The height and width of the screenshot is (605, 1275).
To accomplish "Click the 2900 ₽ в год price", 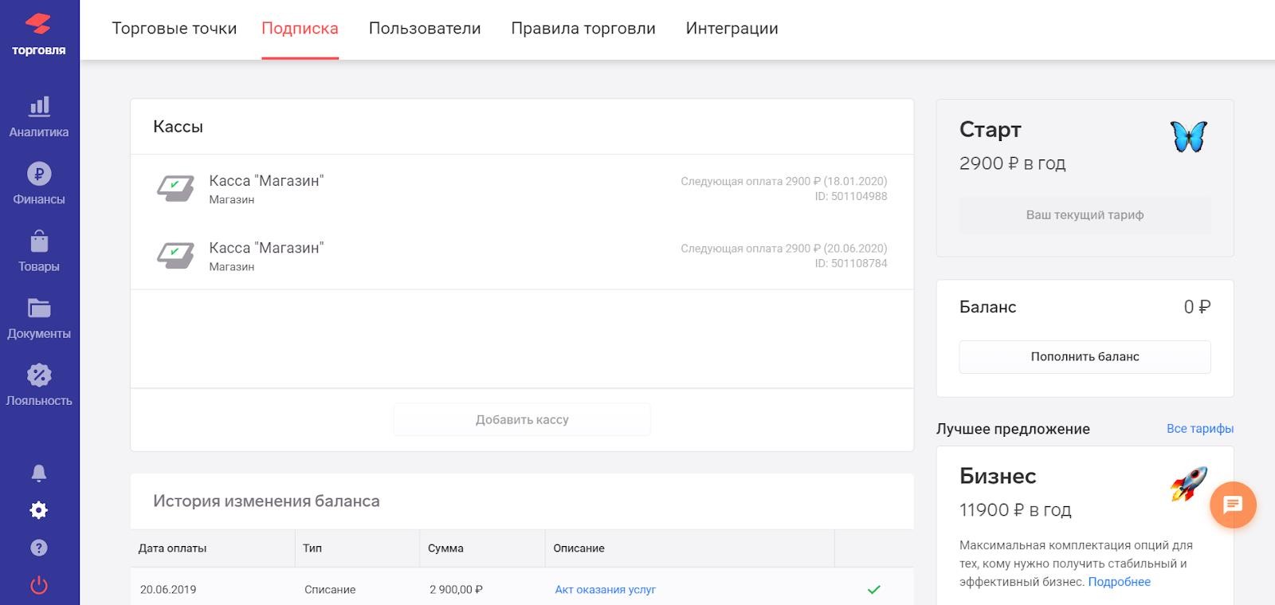I will click(x=1012, y=163).
